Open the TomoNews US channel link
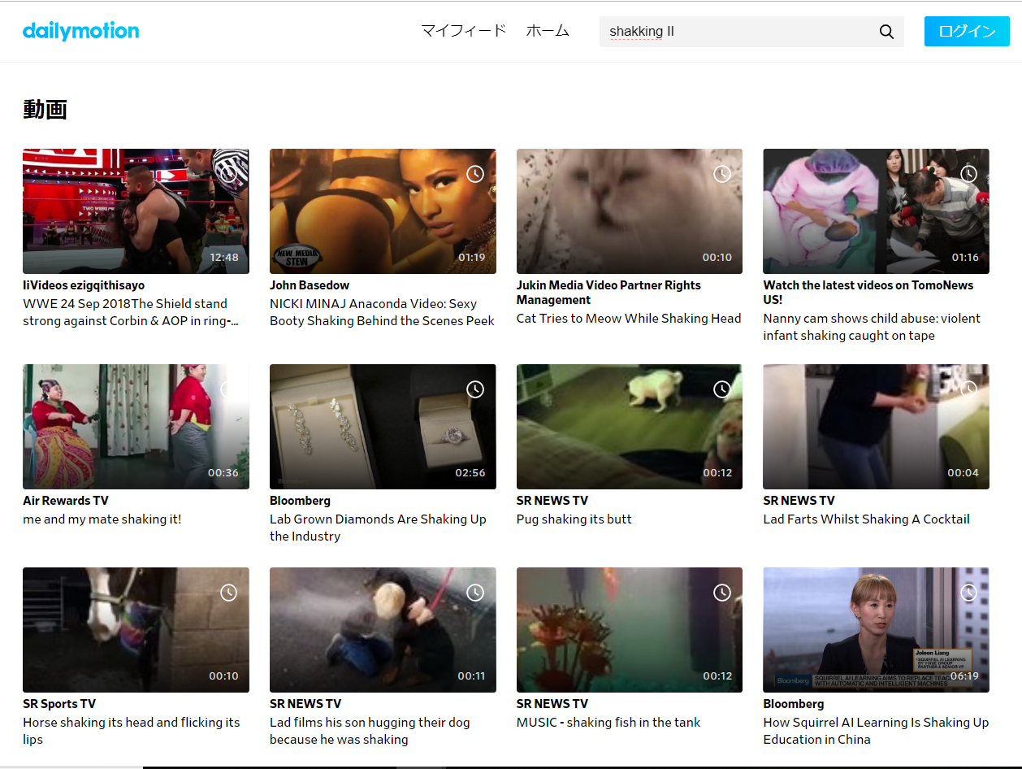Screen dimensions: 1022x769 tap(868, 293)
